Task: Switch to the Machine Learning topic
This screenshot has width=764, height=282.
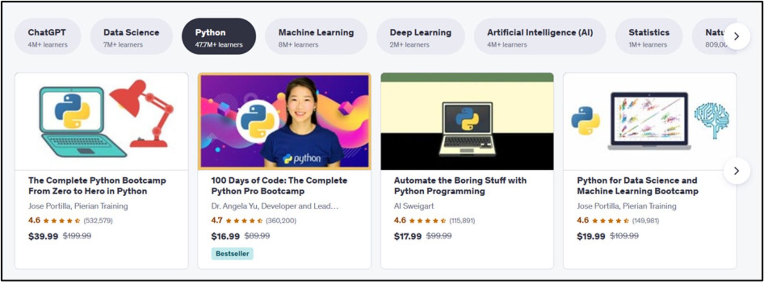Action: (316, 36)
